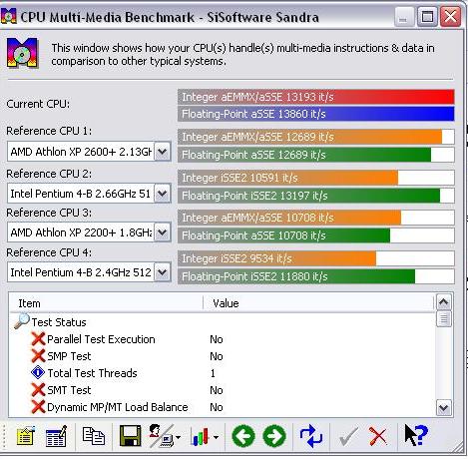Select the SMP Test row text
Screen dimensions: 468x460
click(69, 356)
